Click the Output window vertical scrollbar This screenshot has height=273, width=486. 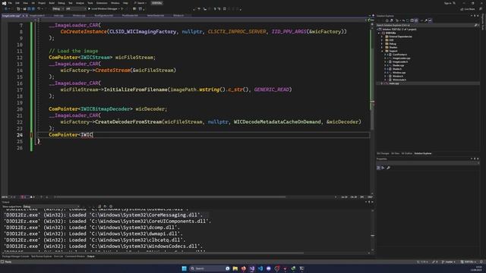[373, 231]
